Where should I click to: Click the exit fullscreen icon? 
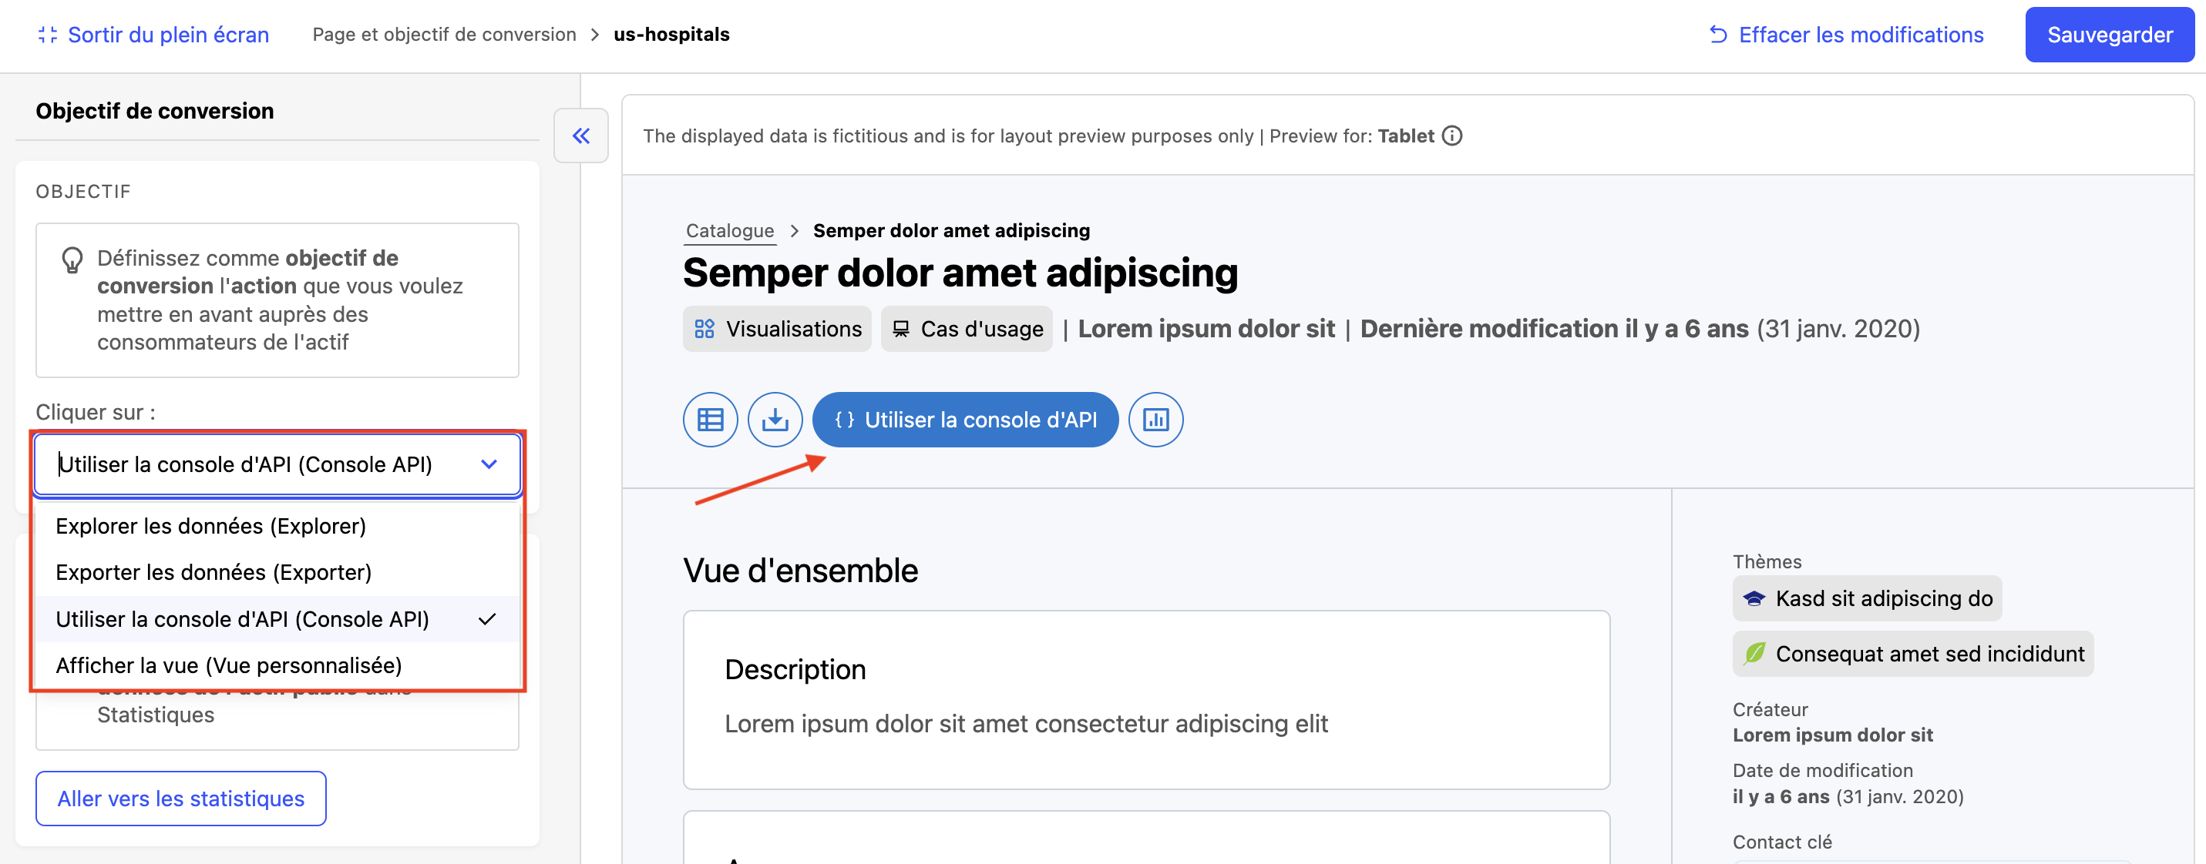coord(48,35)
